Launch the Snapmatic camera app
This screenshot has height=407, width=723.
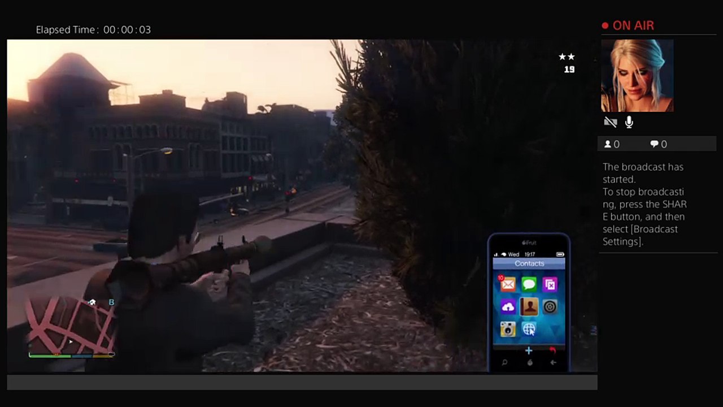click(507, 328)
